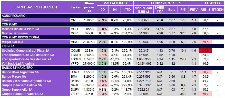Viewport: 225px width, 98px height.
Task: Click the YTD column header
Action: [128, 9]
